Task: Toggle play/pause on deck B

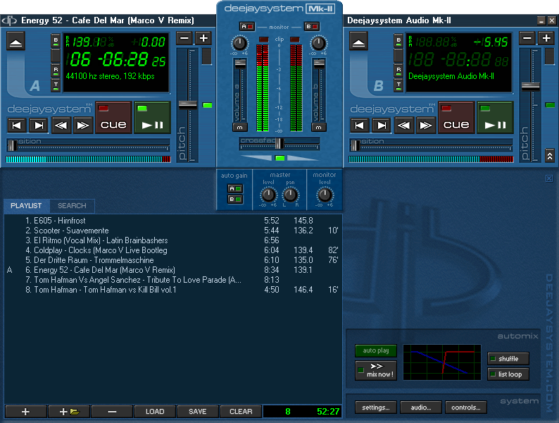Action: click(x=495, y=118)
